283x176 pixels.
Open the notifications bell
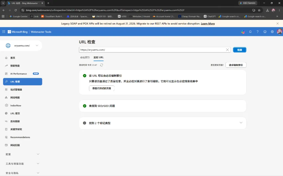point(250,32)
